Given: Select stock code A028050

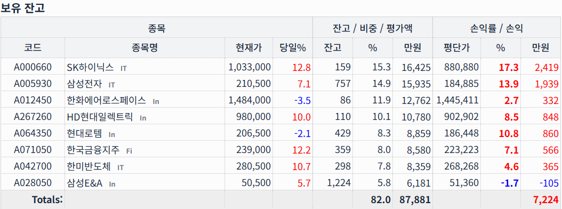Looking at the screenshot, I should pos(33,183).
